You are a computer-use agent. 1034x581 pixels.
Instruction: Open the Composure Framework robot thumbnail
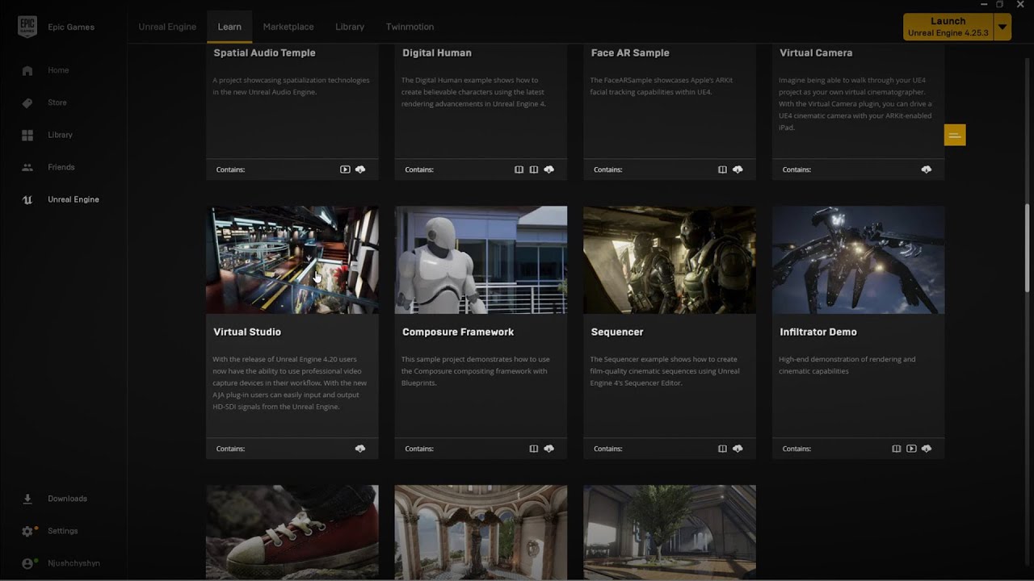click(481, 260)
